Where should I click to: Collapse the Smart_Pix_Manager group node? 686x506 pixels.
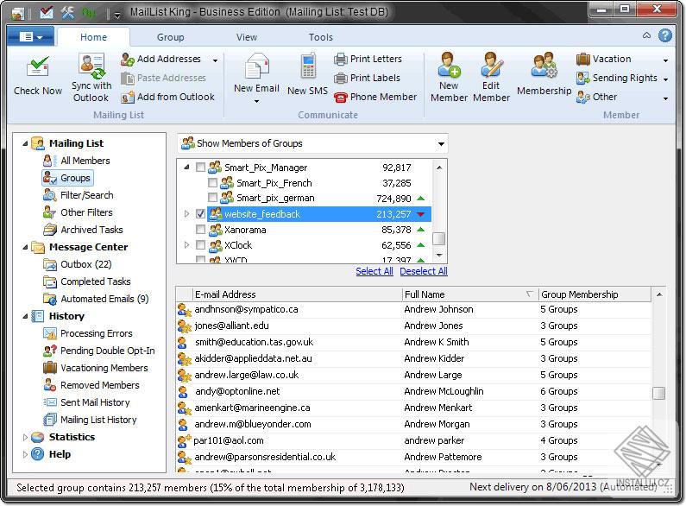(x=186, y=168)
